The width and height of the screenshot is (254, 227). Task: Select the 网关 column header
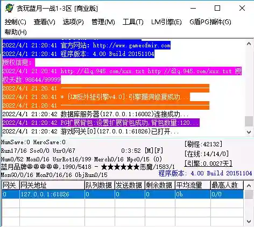(10, 185)
